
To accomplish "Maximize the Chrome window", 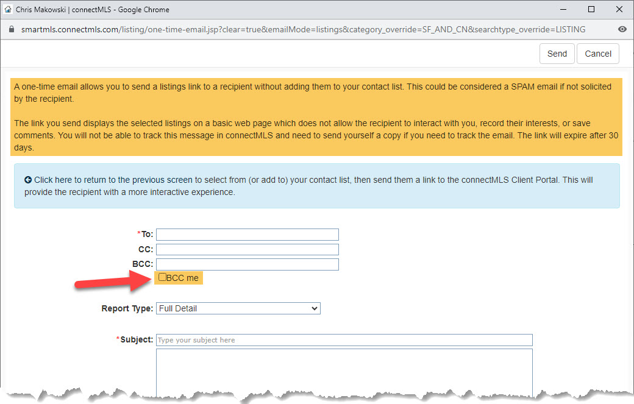I will (591, 9).
